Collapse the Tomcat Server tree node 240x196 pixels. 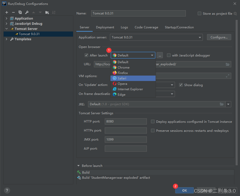(7, 29)
